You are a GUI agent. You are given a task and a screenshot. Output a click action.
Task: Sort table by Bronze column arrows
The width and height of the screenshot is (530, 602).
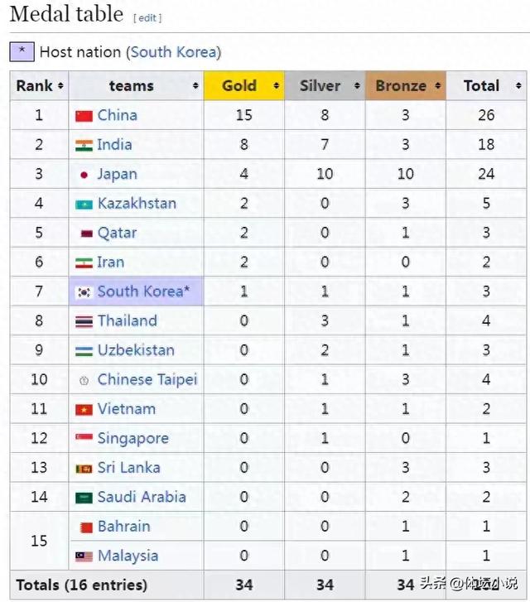(x=437, y=86)
